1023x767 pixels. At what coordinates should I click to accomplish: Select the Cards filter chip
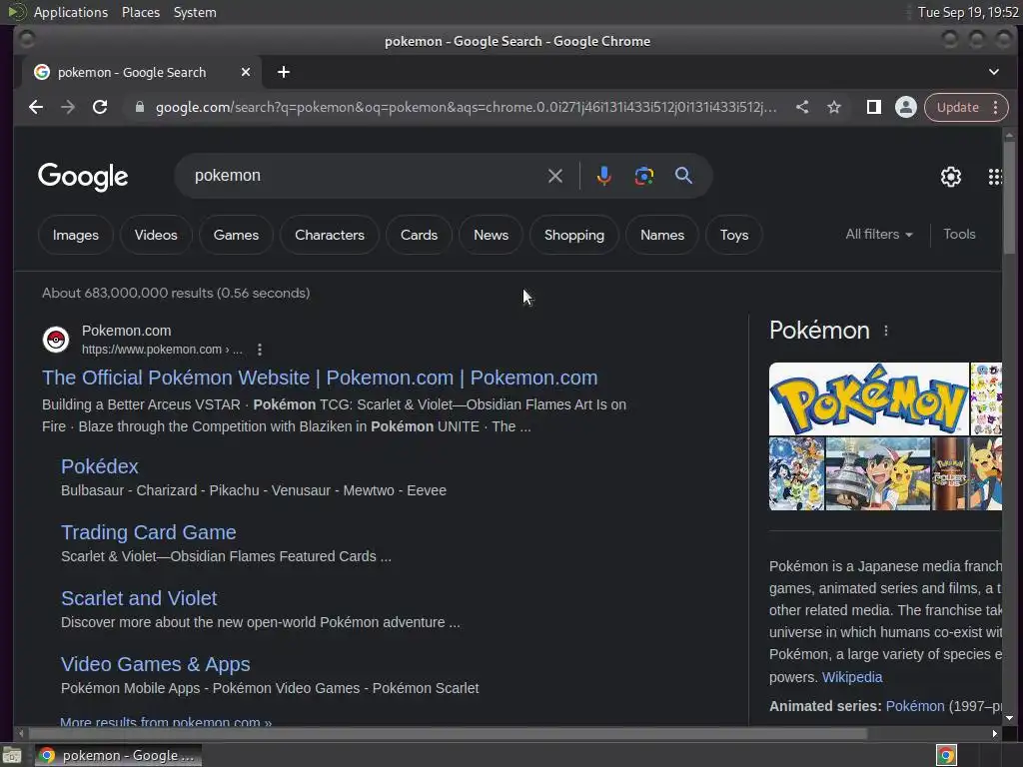click(x=419, y=235)
